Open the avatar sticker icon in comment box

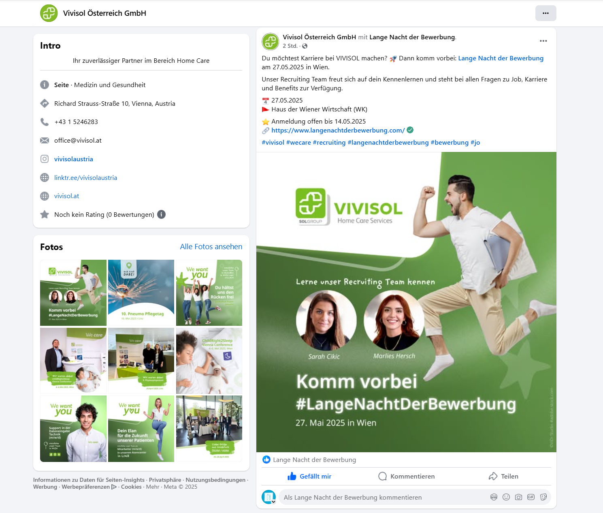pyautogui.click(x=494, y=497)
